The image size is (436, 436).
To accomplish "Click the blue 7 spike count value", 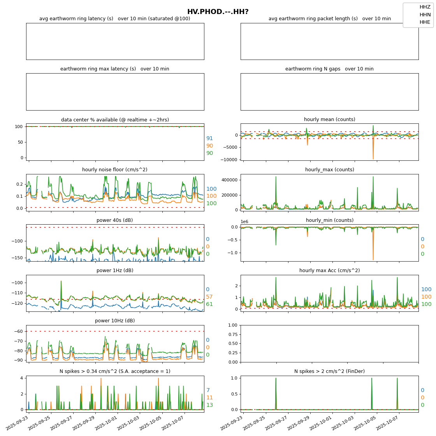I will (x=208, y=390).
